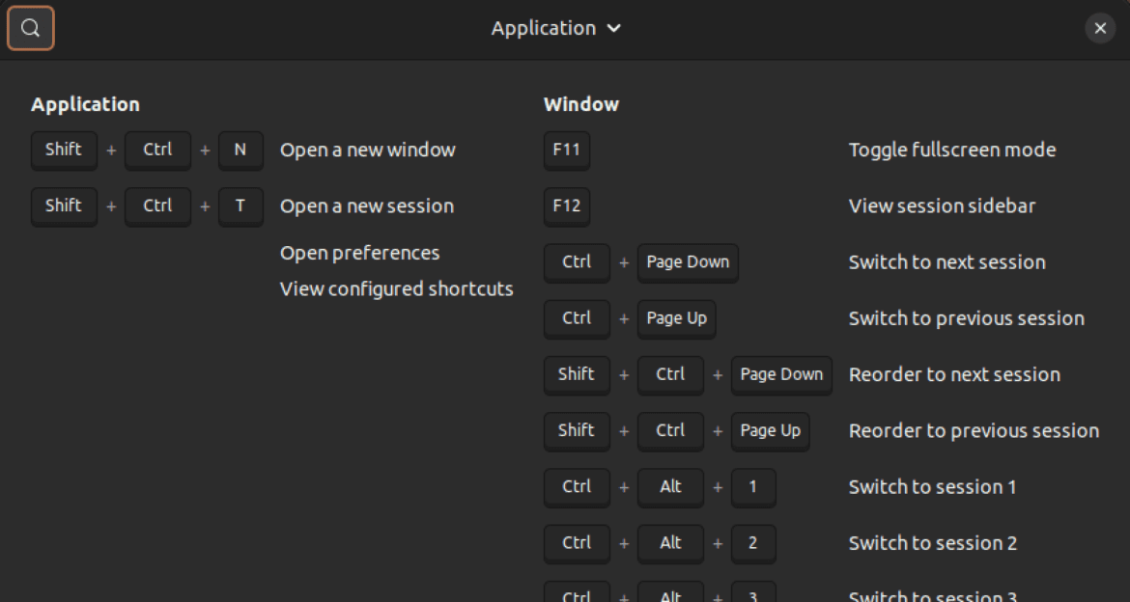
Task: Select the Shift keycap for new window shortcut
Action: click(x=64, y=150)
